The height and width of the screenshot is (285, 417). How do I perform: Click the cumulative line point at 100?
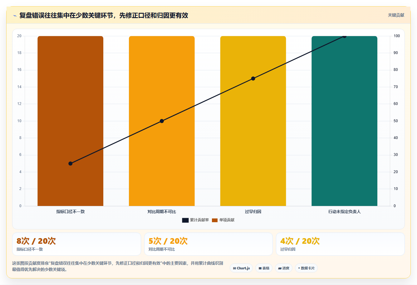pos(344,36)
